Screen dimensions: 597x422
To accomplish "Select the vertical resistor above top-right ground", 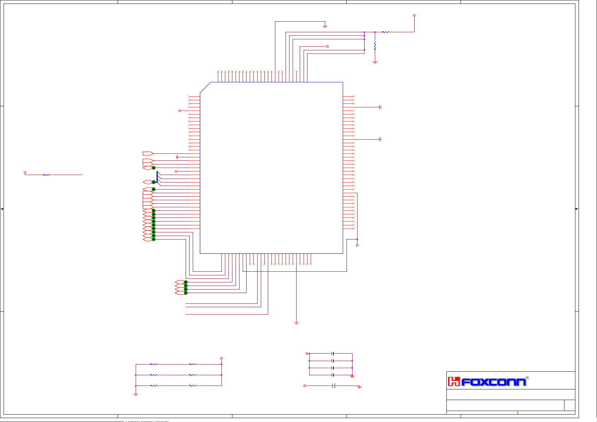I will click(x=375, y=46).
